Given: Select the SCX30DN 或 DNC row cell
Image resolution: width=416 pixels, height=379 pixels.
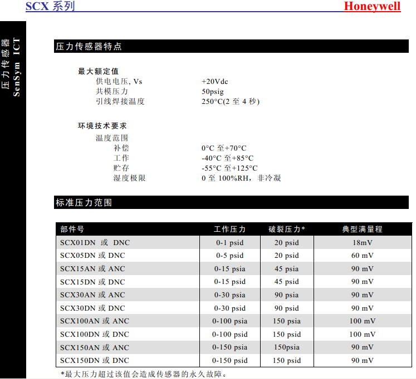Looking at the screenshot, I should click(x=128, y=308).
